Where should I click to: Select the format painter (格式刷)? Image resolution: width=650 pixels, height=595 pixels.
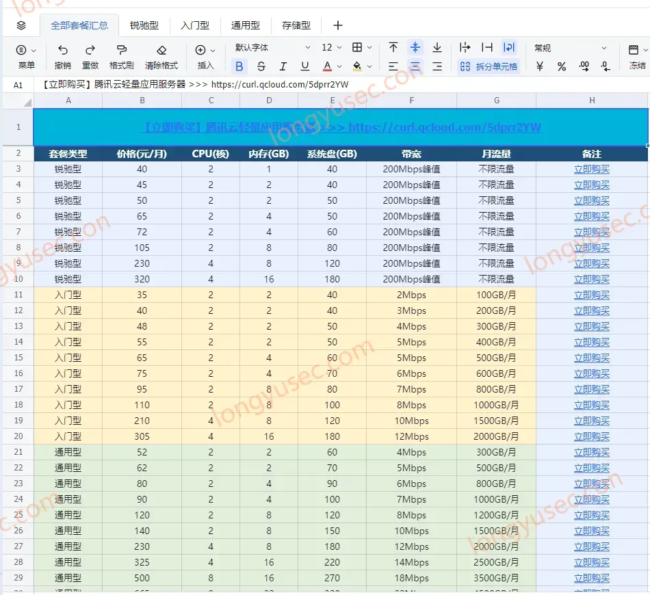(x=122, y=50)
